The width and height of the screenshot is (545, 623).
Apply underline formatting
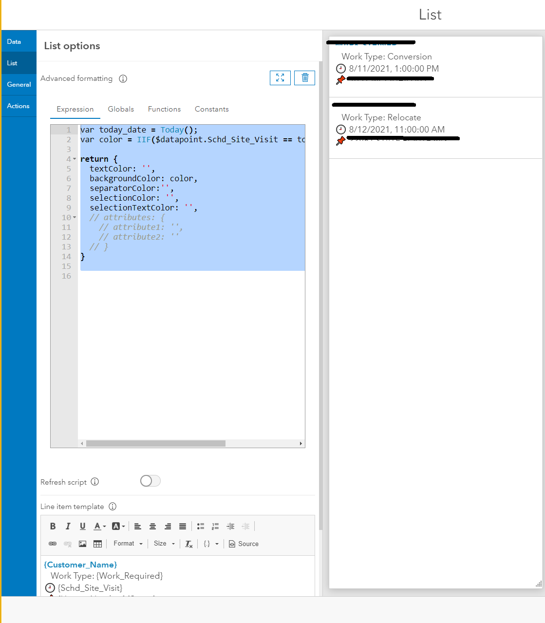point(83,526)
